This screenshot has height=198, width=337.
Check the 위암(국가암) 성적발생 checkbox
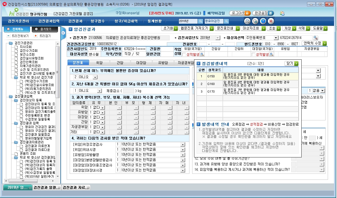(184, 54)
